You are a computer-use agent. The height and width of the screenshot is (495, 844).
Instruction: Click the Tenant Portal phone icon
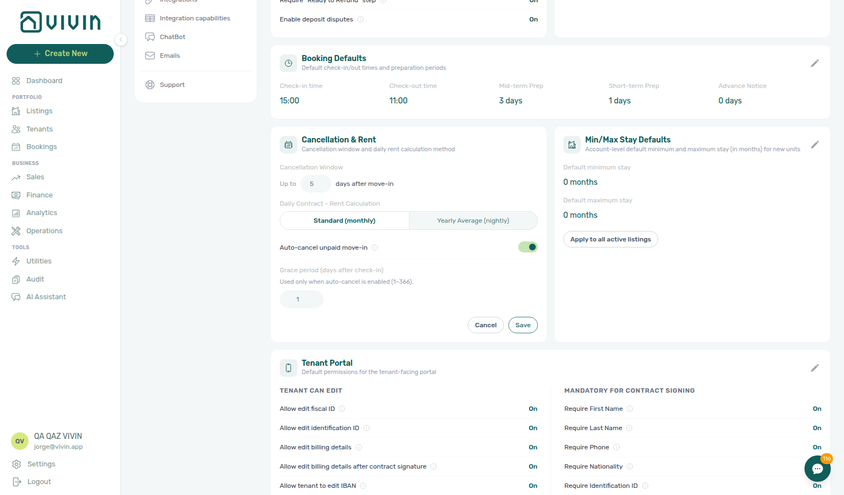(288, 368)
